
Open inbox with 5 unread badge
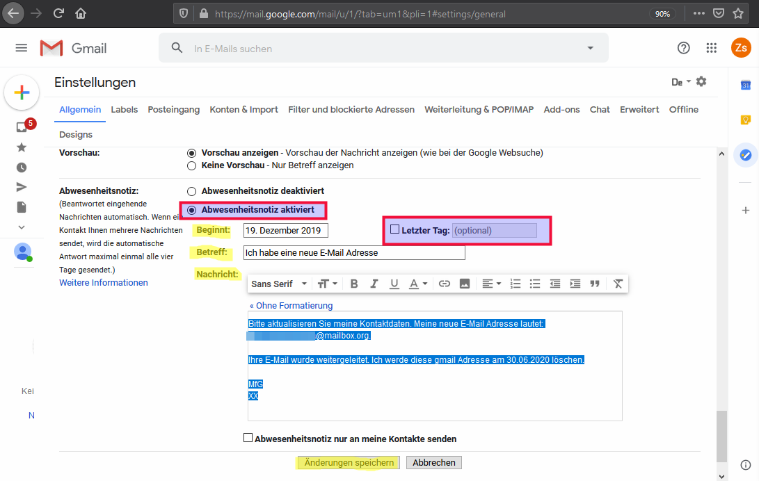[23, 127]
